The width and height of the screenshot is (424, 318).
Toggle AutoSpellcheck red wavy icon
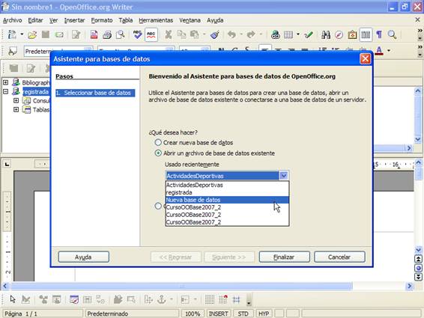(x=151, y=35)
